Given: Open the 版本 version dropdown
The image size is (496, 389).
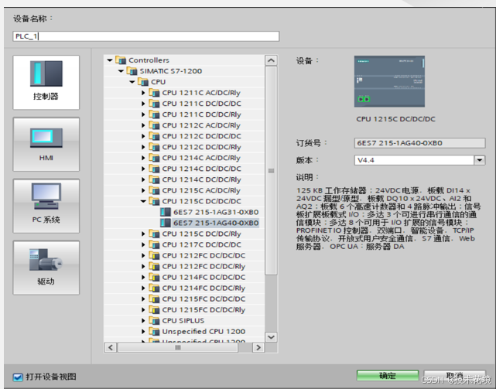Looking at the screenshot, I should (x=480, y=160).
